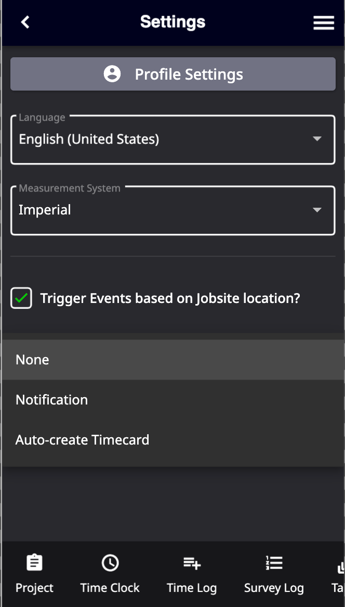
Task: Choose None from the options list
Action: (172, 360)
